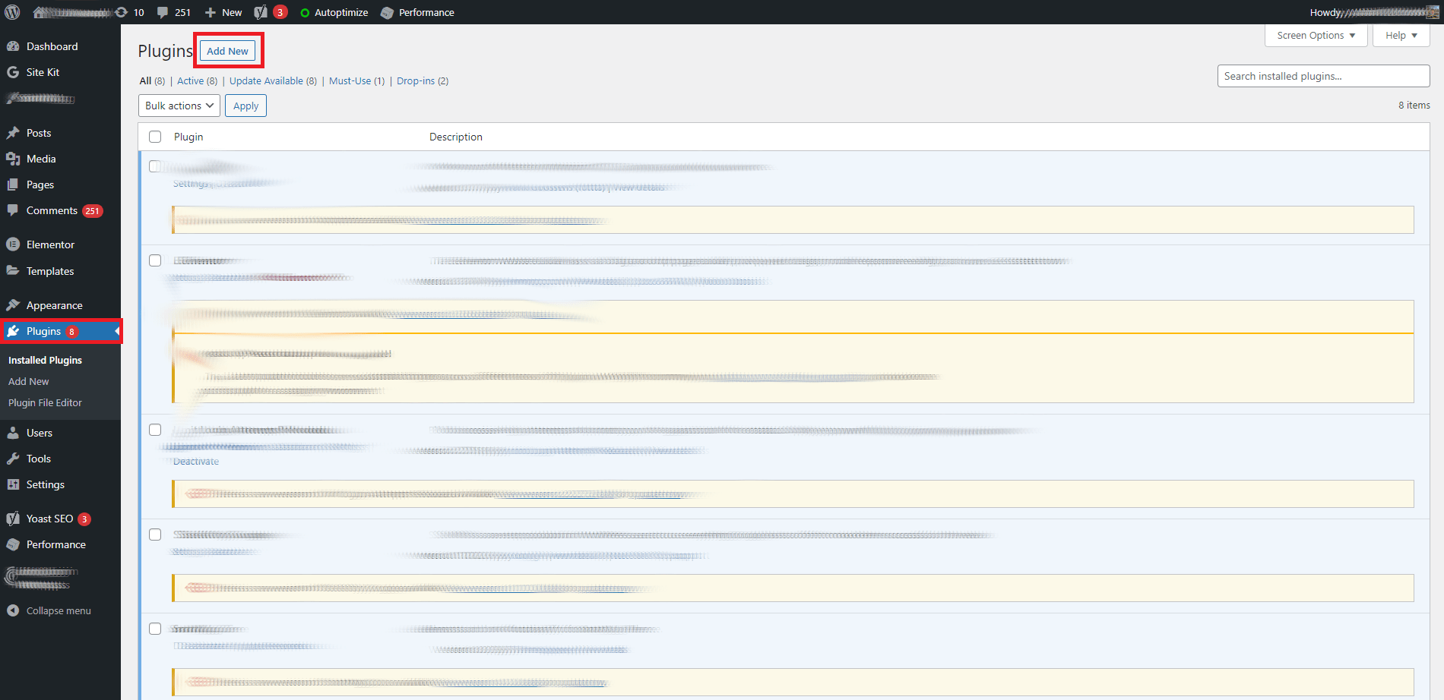Click the WordPress logo icon in admin bar

pos(12,12)
